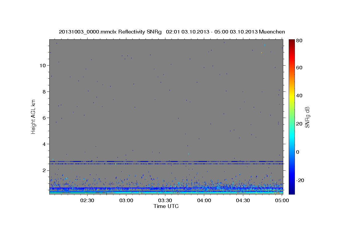Click the height tick label '6'
The height and width of the screenshot is (233, 350).
coord(44,118)
